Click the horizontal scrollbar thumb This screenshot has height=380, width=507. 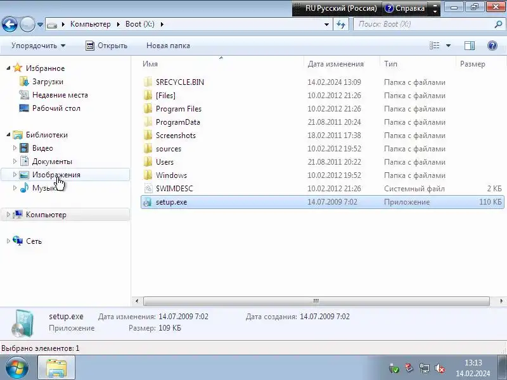316,301
